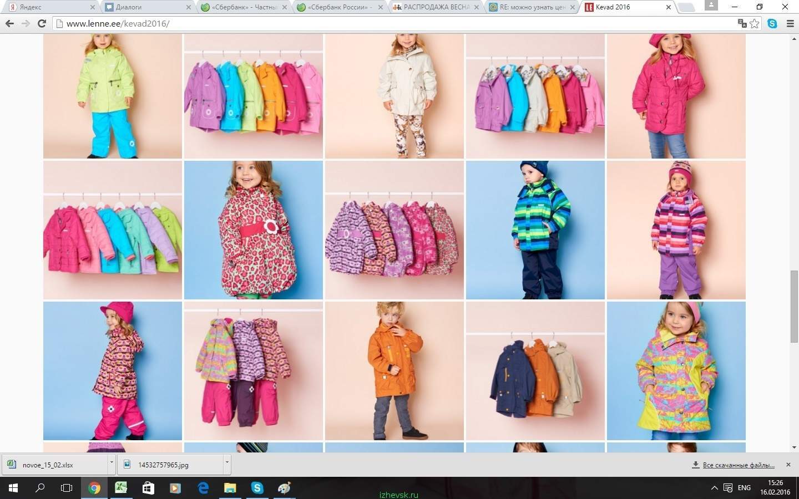Expand options for novoe_15_02.xlsx download
This screenshot has width=799, height=499.
click(x=112, y=465)
